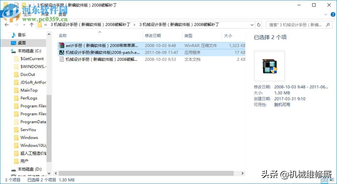
Task: Click the file name 机械设计手册(新编软件版)2008-patch.e
Action: tap(102, 52)
